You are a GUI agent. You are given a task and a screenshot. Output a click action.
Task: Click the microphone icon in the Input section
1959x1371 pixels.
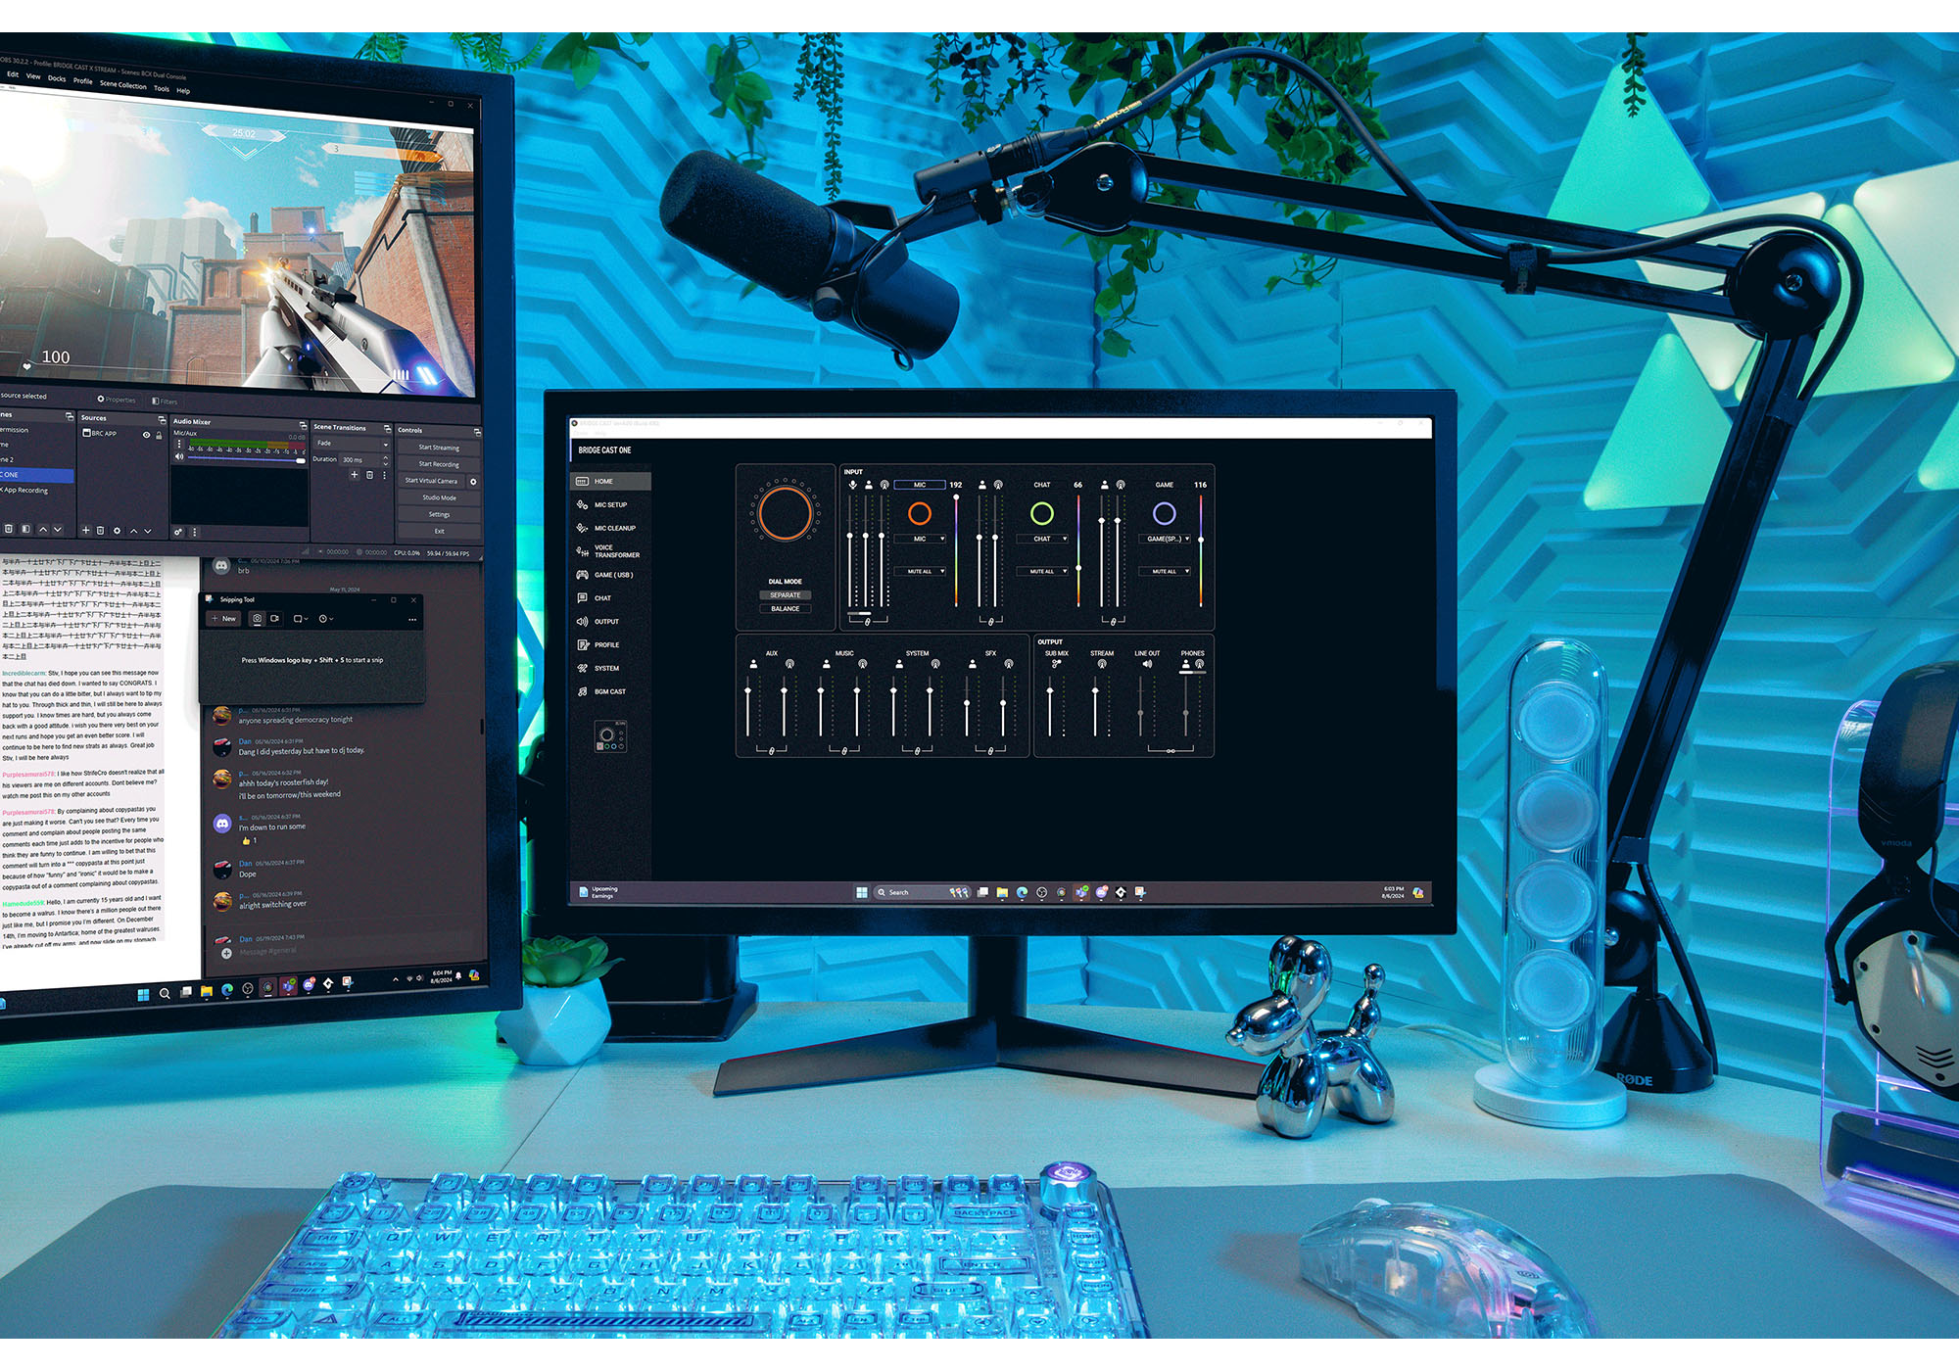click(x=852, y=485)
